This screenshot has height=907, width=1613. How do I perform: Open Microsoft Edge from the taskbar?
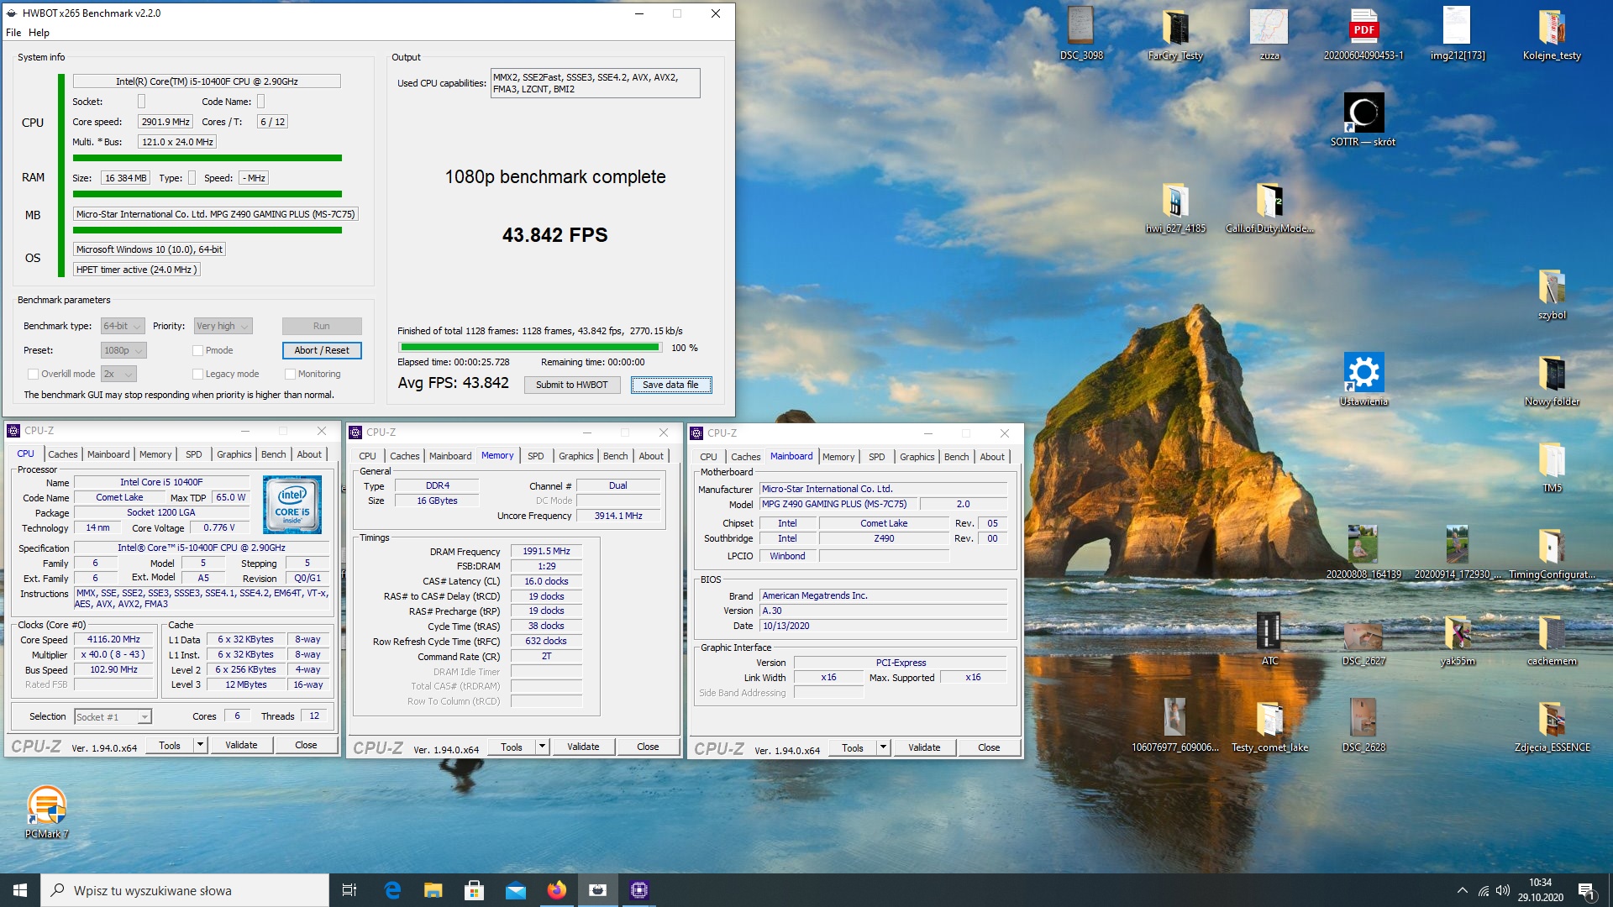pos(392,890)
